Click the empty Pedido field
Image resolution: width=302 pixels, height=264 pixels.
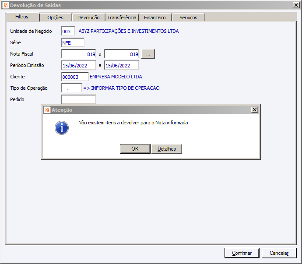79,99
